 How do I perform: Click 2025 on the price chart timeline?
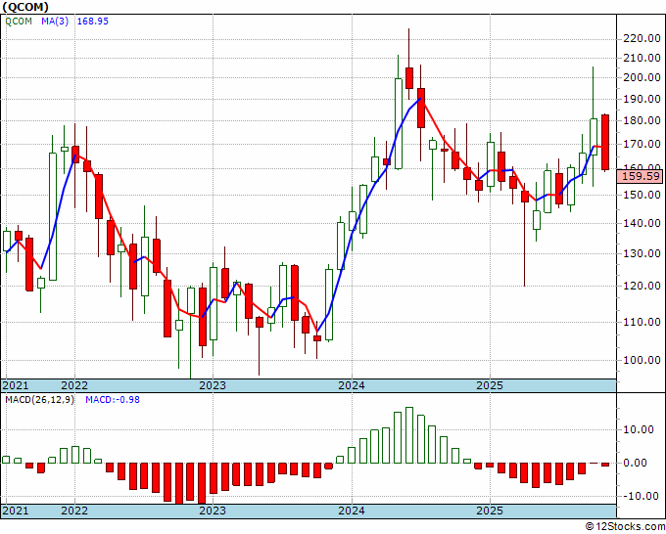490,385
